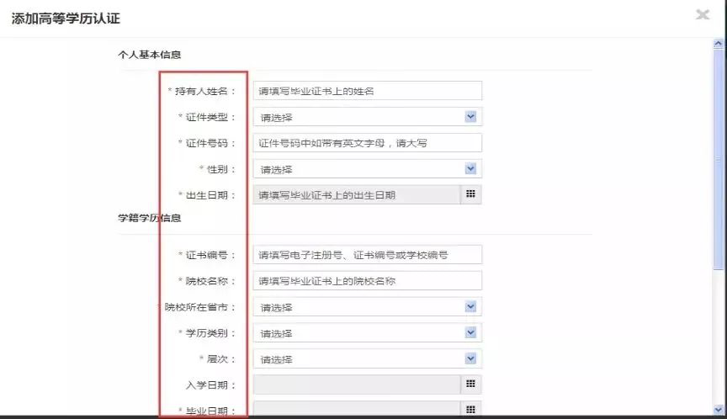The width and height of the screenshot is (727, 419).
Task: Open the calendar picker for 出生日期
Action: tap(470, 194)
